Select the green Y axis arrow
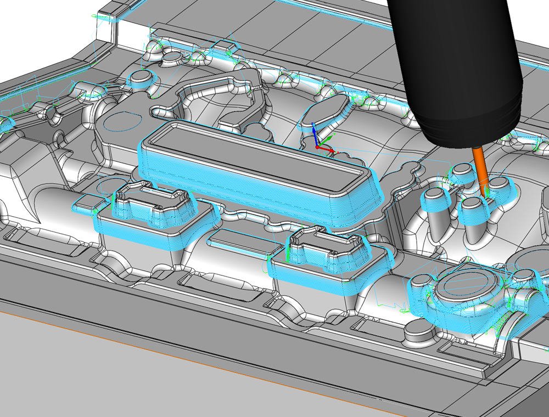 [327, 140]
